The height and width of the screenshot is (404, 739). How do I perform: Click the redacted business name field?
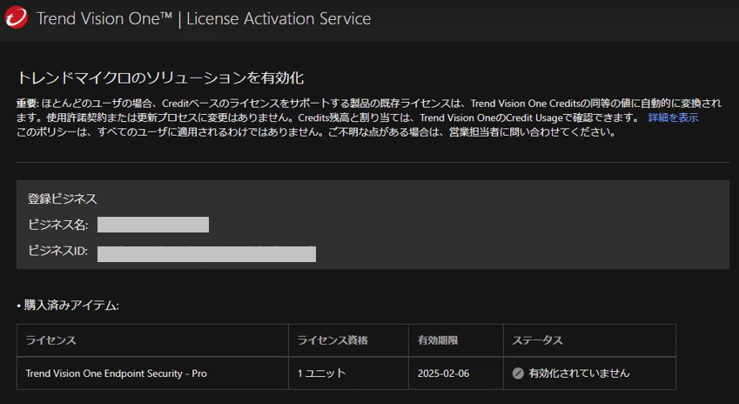[x=153, y=226]
